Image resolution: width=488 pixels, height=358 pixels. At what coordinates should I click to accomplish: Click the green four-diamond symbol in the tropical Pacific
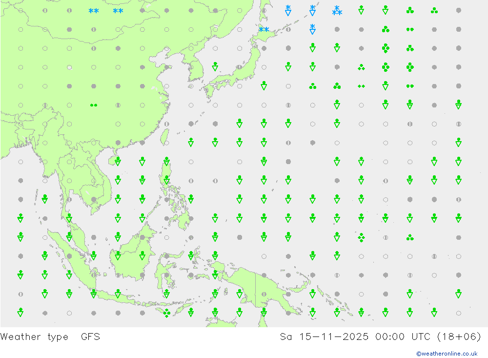tap(361, 238)
